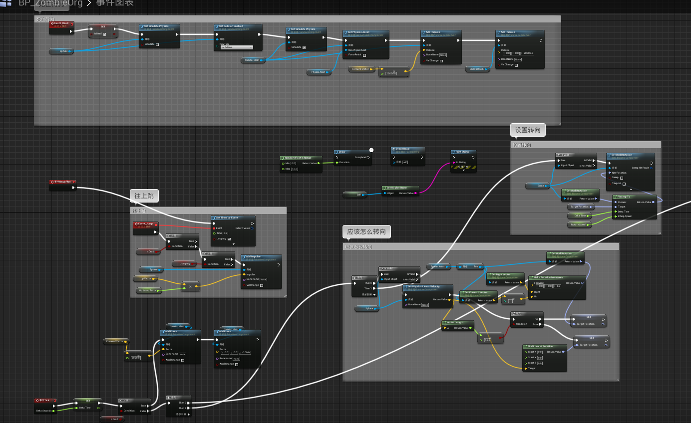Toggle the Looping checkbox on Set Timer
Image resolution: width=691 pixels, height=423 pixels.
point(229,239)
